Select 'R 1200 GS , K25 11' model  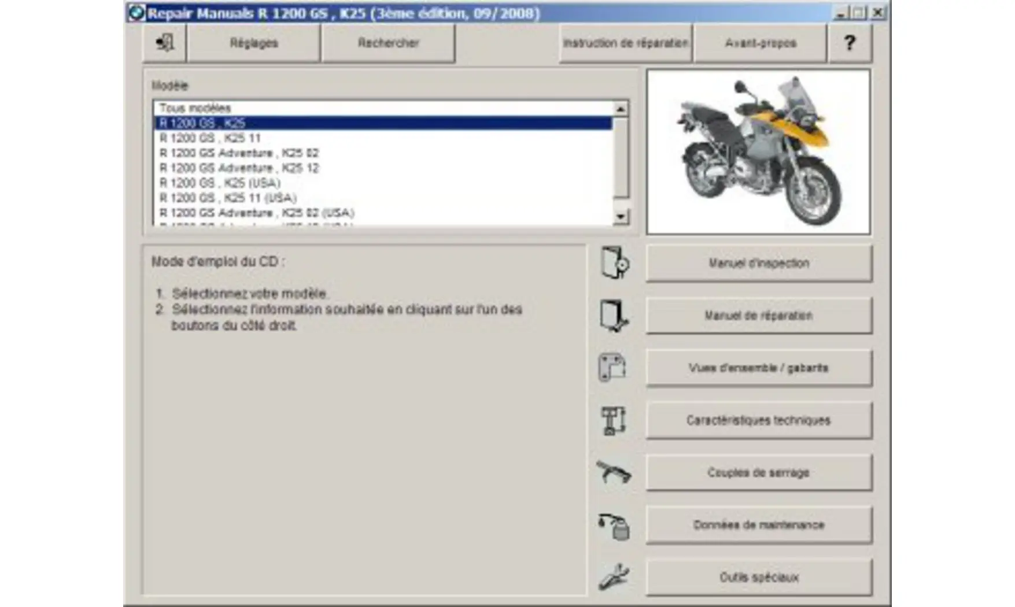[x=383, y=138]
